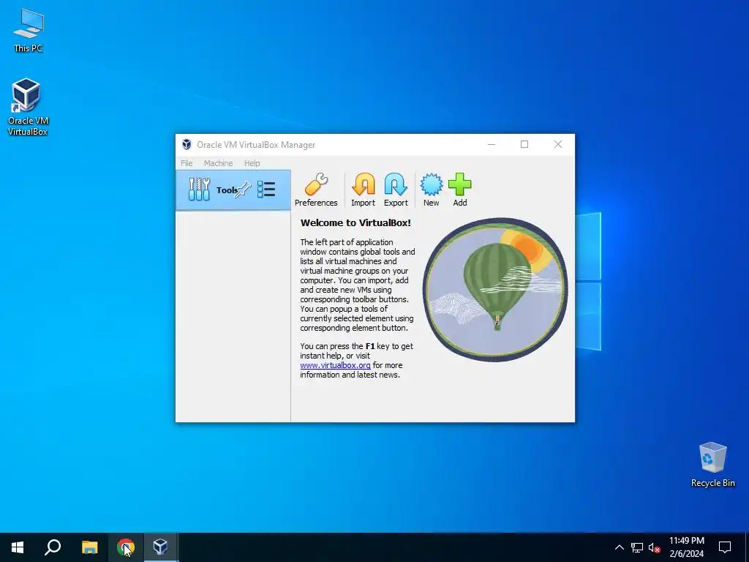Open the Windows Start menu

[x=18, y=547]
